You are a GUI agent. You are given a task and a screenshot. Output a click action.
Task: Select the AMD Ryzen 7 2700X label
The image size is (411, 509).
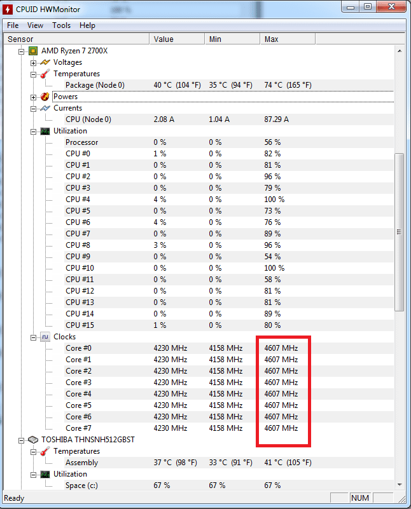coord(74,51)
